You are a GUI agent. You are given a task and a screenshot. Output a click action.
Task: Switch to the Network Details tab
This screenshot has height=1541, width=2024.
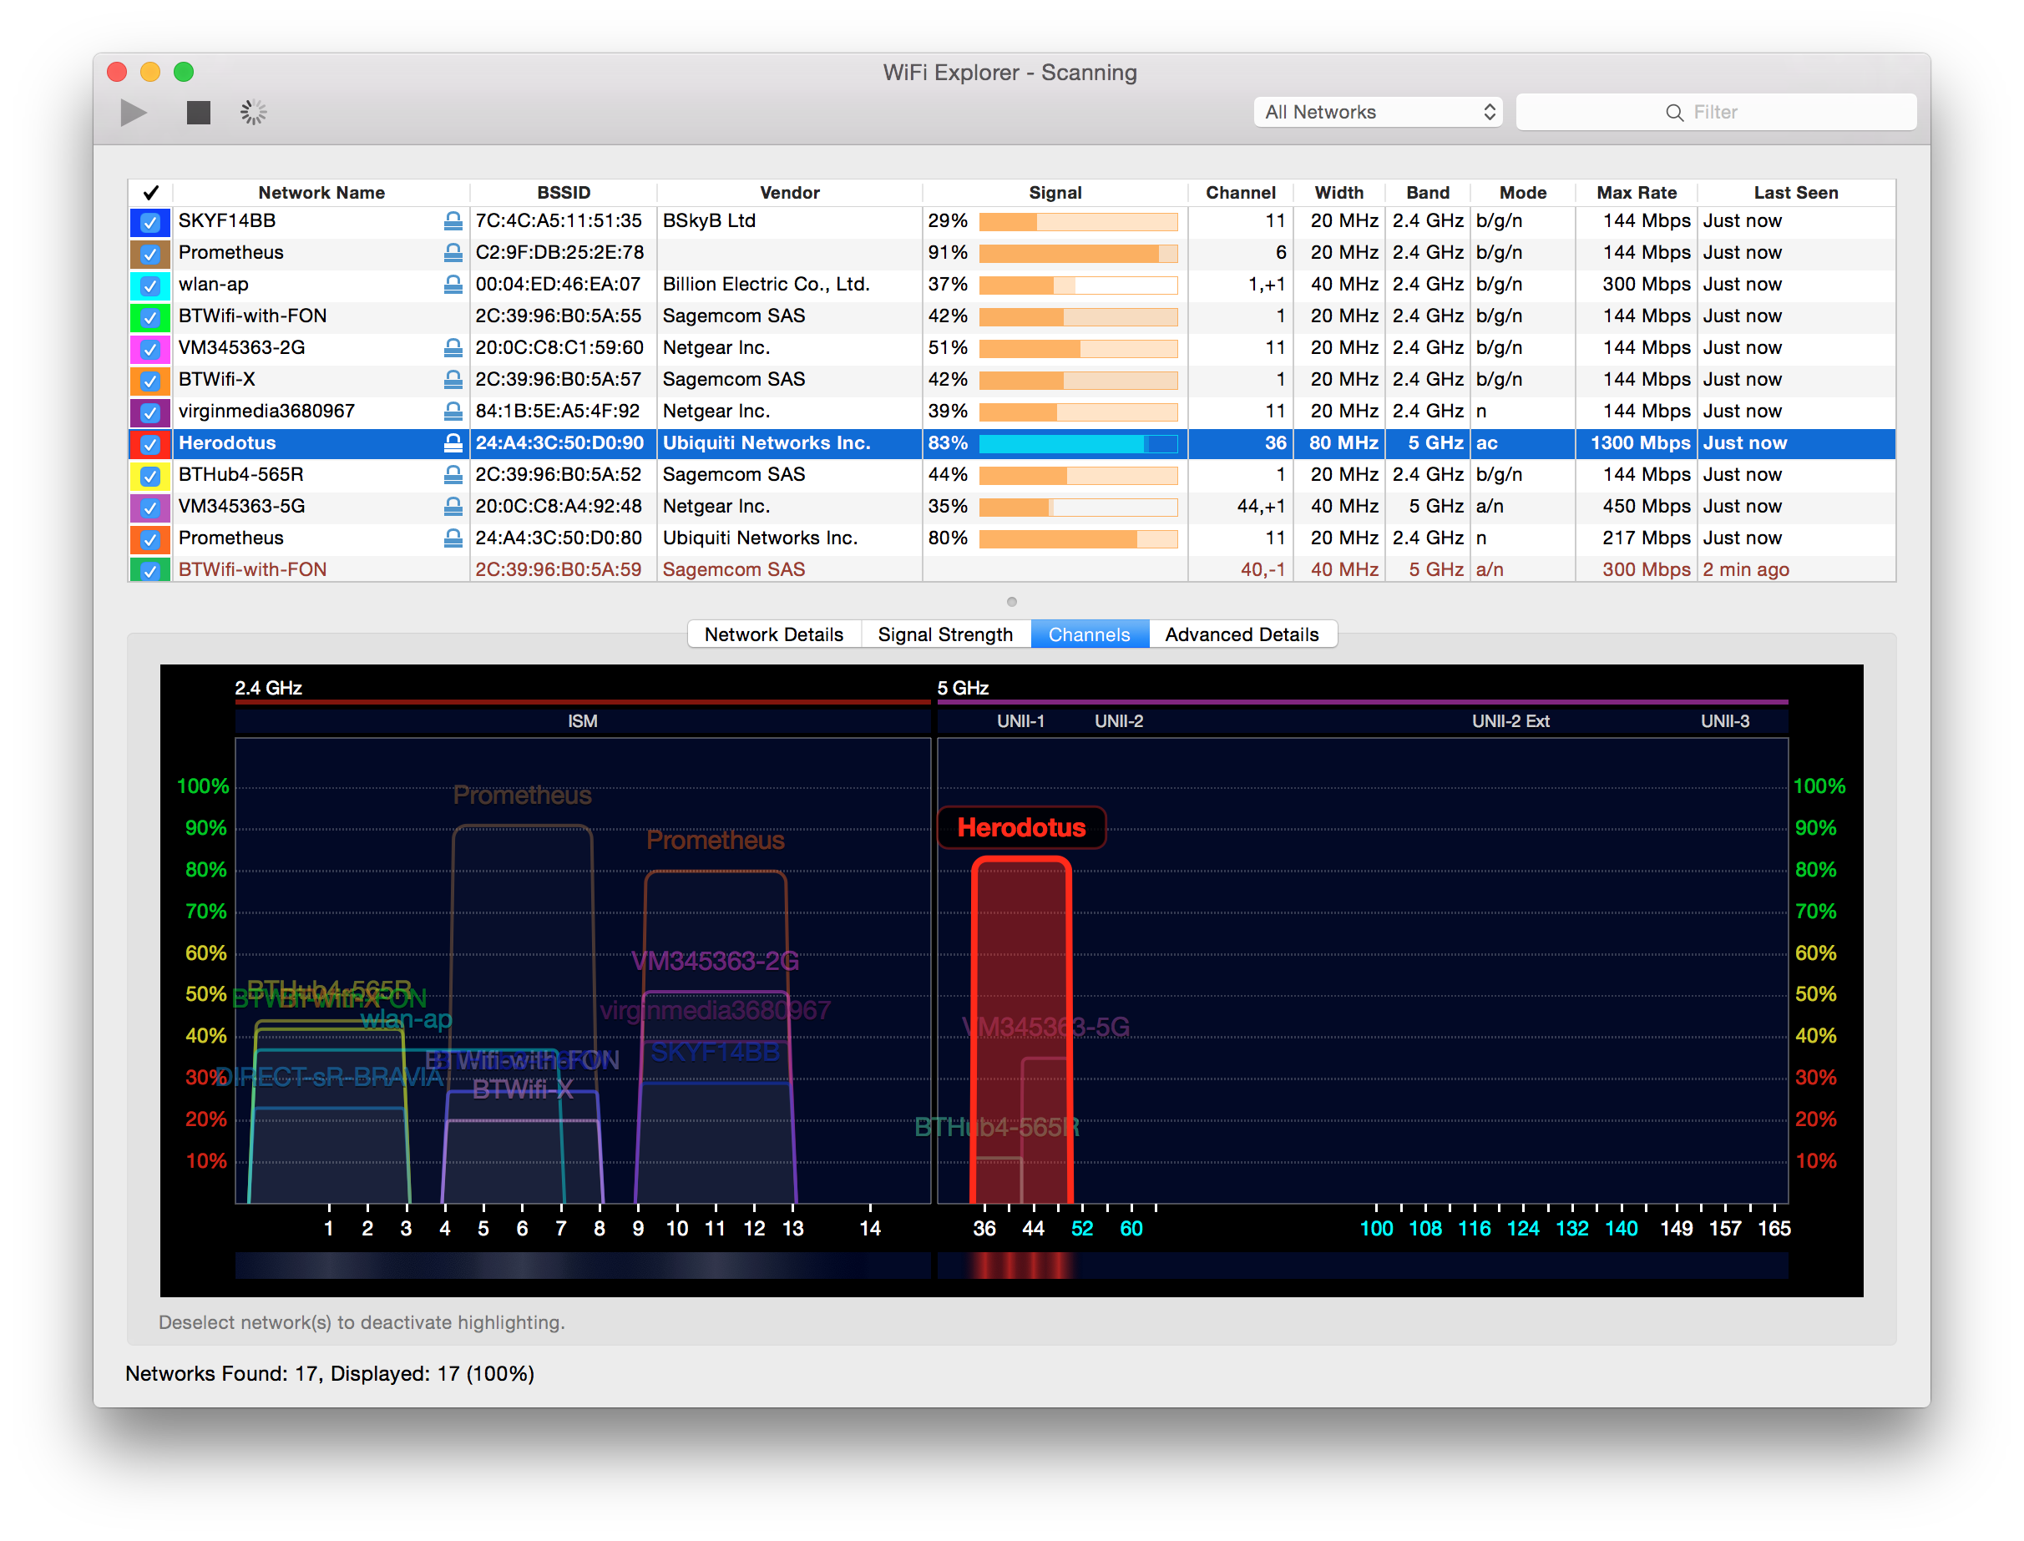[x=773, y=634]
